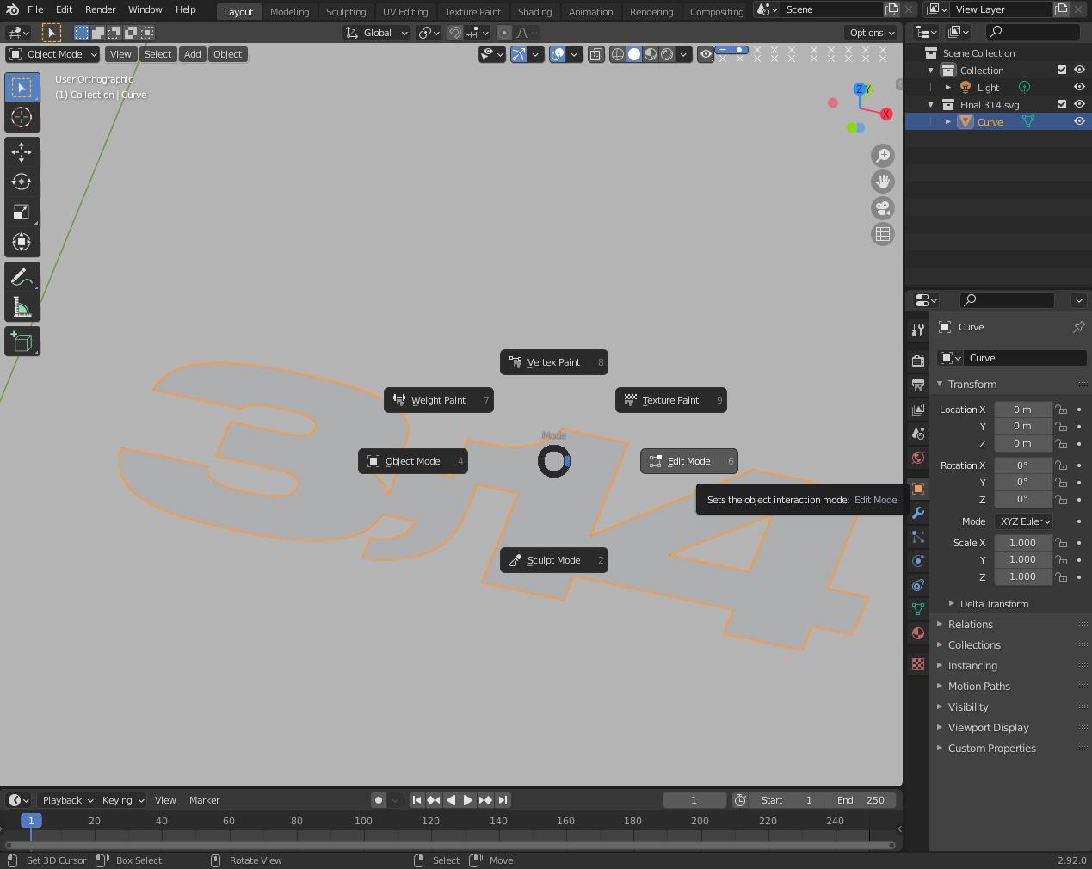Image resolution: width=1092 pixels, height=869 pixels.
Task: Open the Object Constraints properties tab
Action: pos(918,585)
